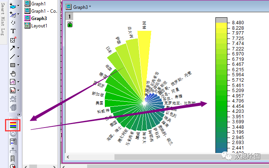Click the 8.480 color scale label
Image resolution: width=269 pixels, height=168 pixels.
click(238, 23)
